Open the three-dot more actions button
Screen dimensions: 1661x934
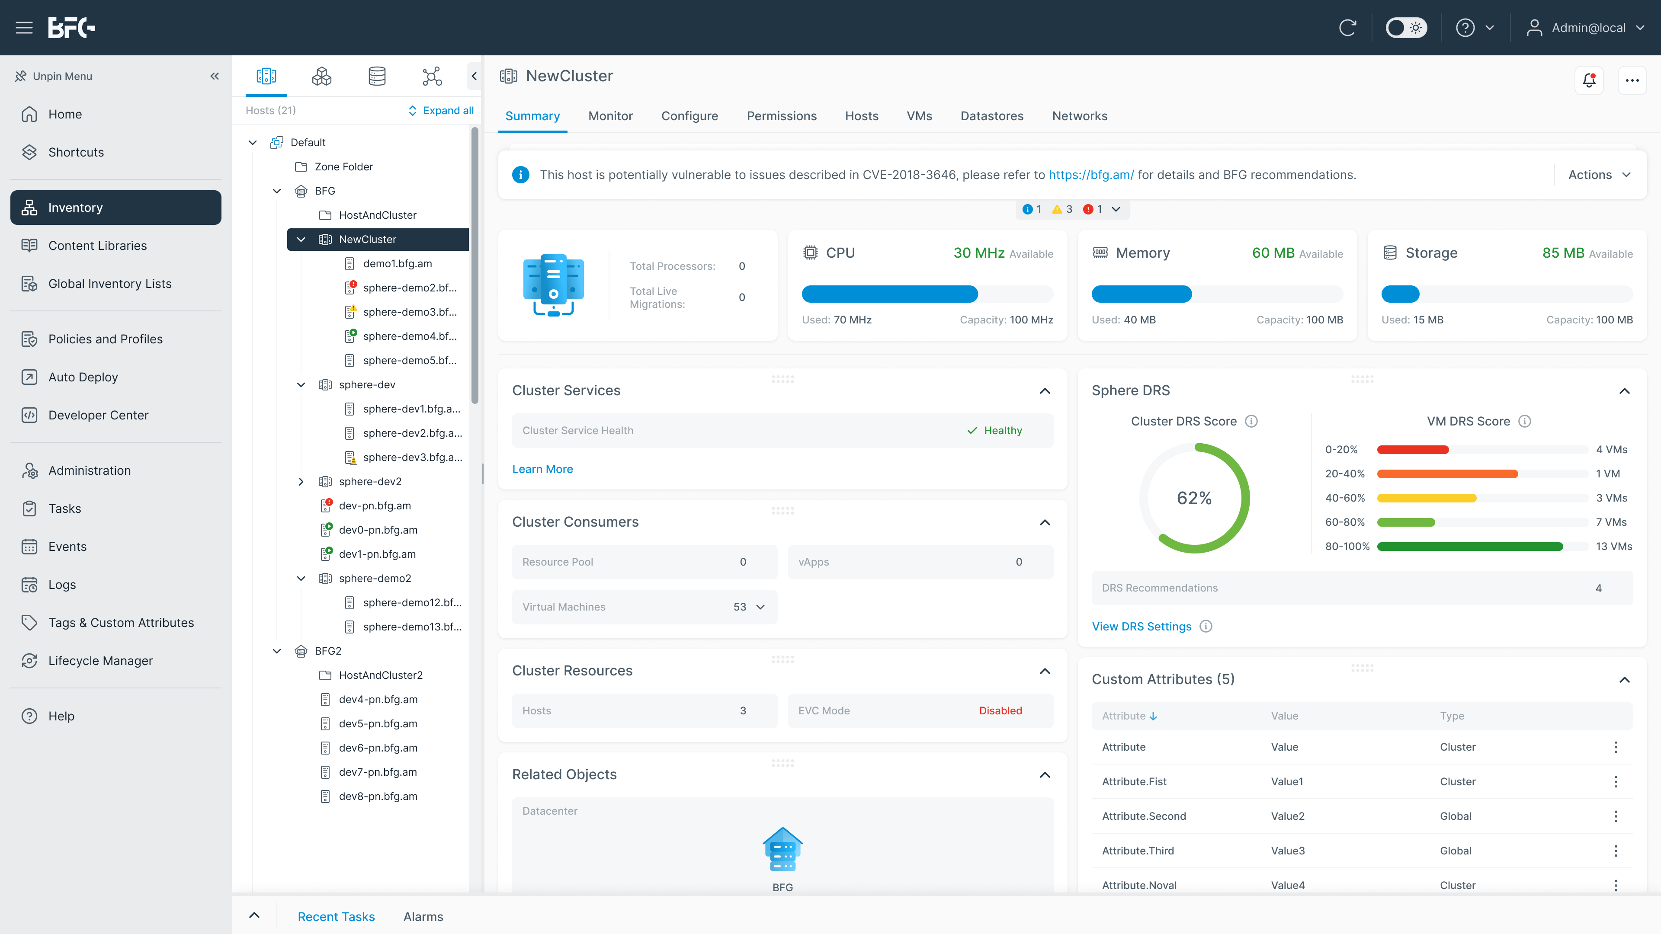click(x=1632, y=80)
